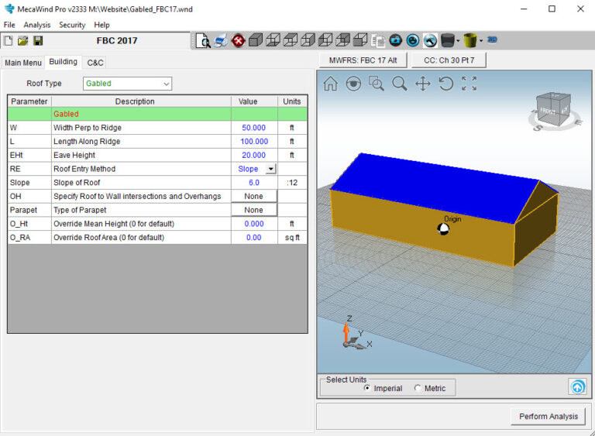
Task: Click the home view icon in 3D viewport
Action: (330, 84)
